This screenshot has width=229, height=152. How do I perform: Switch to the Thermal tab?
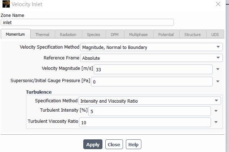click(42, 35)
